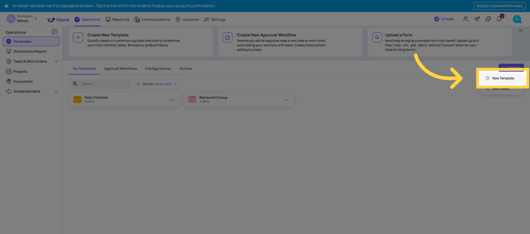The height and width of the screenshot is (234, 530).
Task: Click the Upload a Form cloud icon
Action: coord(377,37)
